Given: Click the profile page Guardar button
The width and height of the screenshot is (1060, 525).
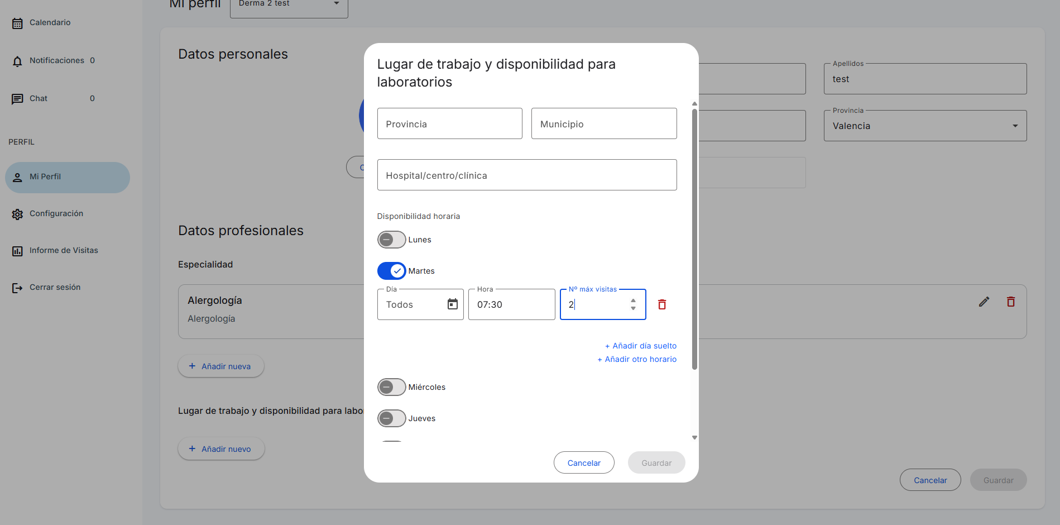Looking at the screenshot, I should pyautogui.click(x=999, y=480).
